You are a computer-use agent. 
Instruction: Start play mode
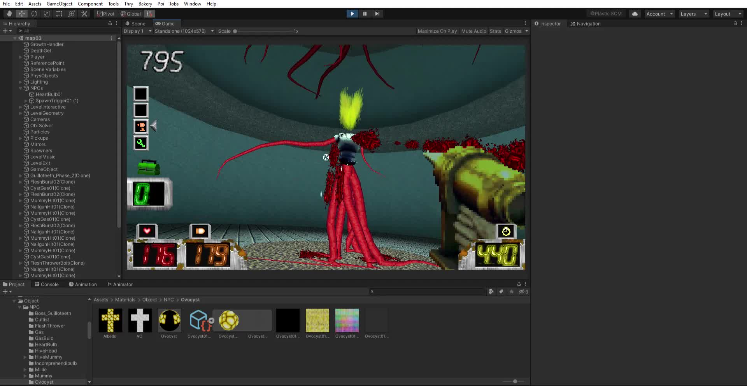pyautogui.click(x=352, y=14)
